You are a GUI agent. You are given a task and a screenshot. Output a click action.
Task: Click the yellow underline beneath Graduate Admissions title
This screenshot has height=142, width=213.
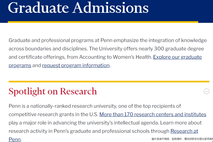(103, 22)
